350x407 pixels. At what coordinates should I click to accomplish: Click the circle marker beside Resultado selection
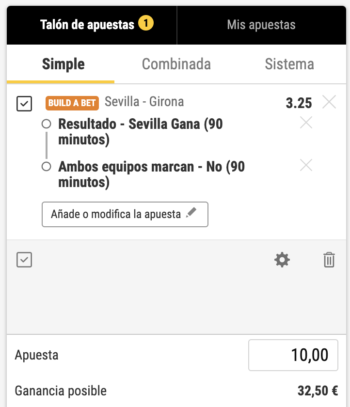click(47, 124)
